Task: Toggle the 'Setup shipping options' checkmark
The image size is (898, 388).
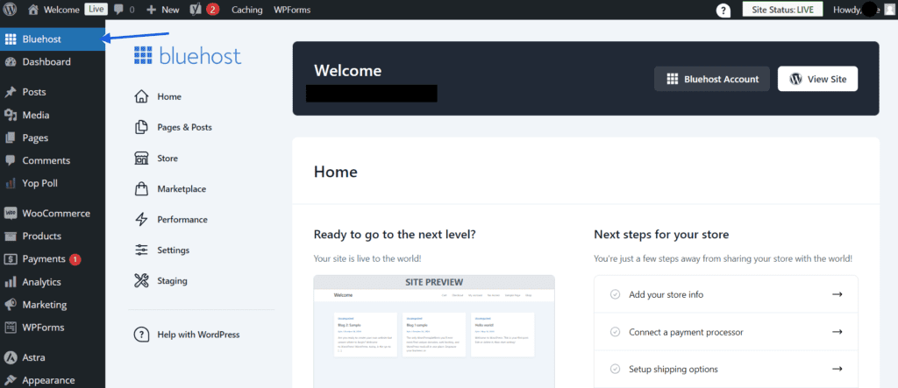Action: click(x=615, y=369)
